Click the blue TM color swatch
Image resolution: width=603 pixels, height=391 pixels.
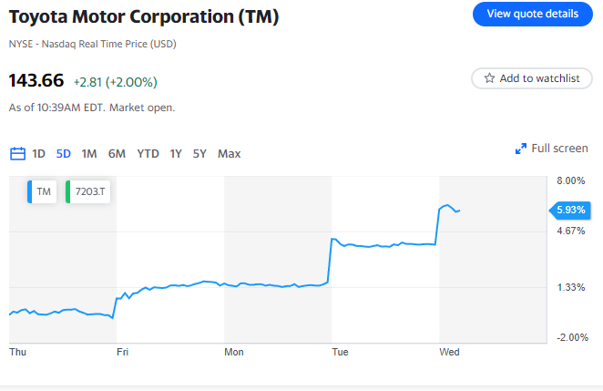click(32, 191)
